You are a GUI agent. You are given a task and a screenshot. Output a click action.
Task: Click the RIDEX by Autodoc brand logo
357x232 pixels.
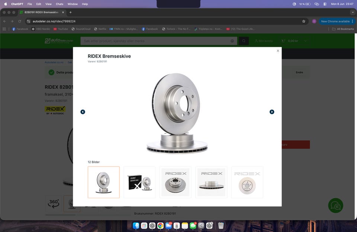[55, 110]
